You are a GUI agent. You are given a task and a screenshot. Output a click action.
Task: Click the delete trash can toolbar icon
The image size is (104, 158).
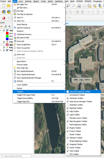[82, 12]
